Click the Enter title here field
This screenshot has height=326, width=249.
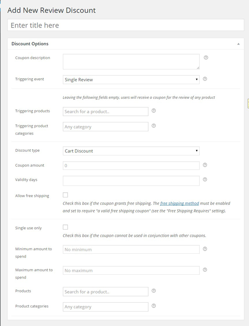(x=126, y=25)
